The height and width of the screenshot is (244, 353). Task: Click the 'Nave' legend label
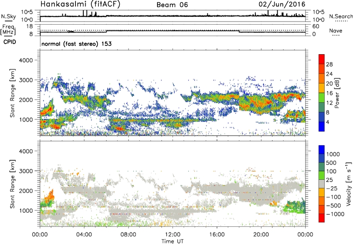335,30
